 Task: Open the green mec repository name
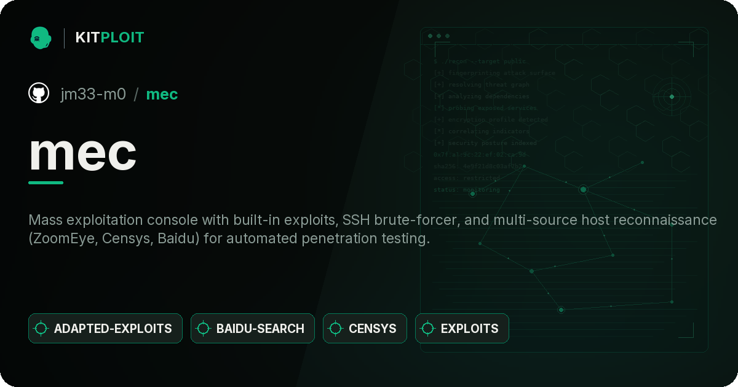coord(162,94)
